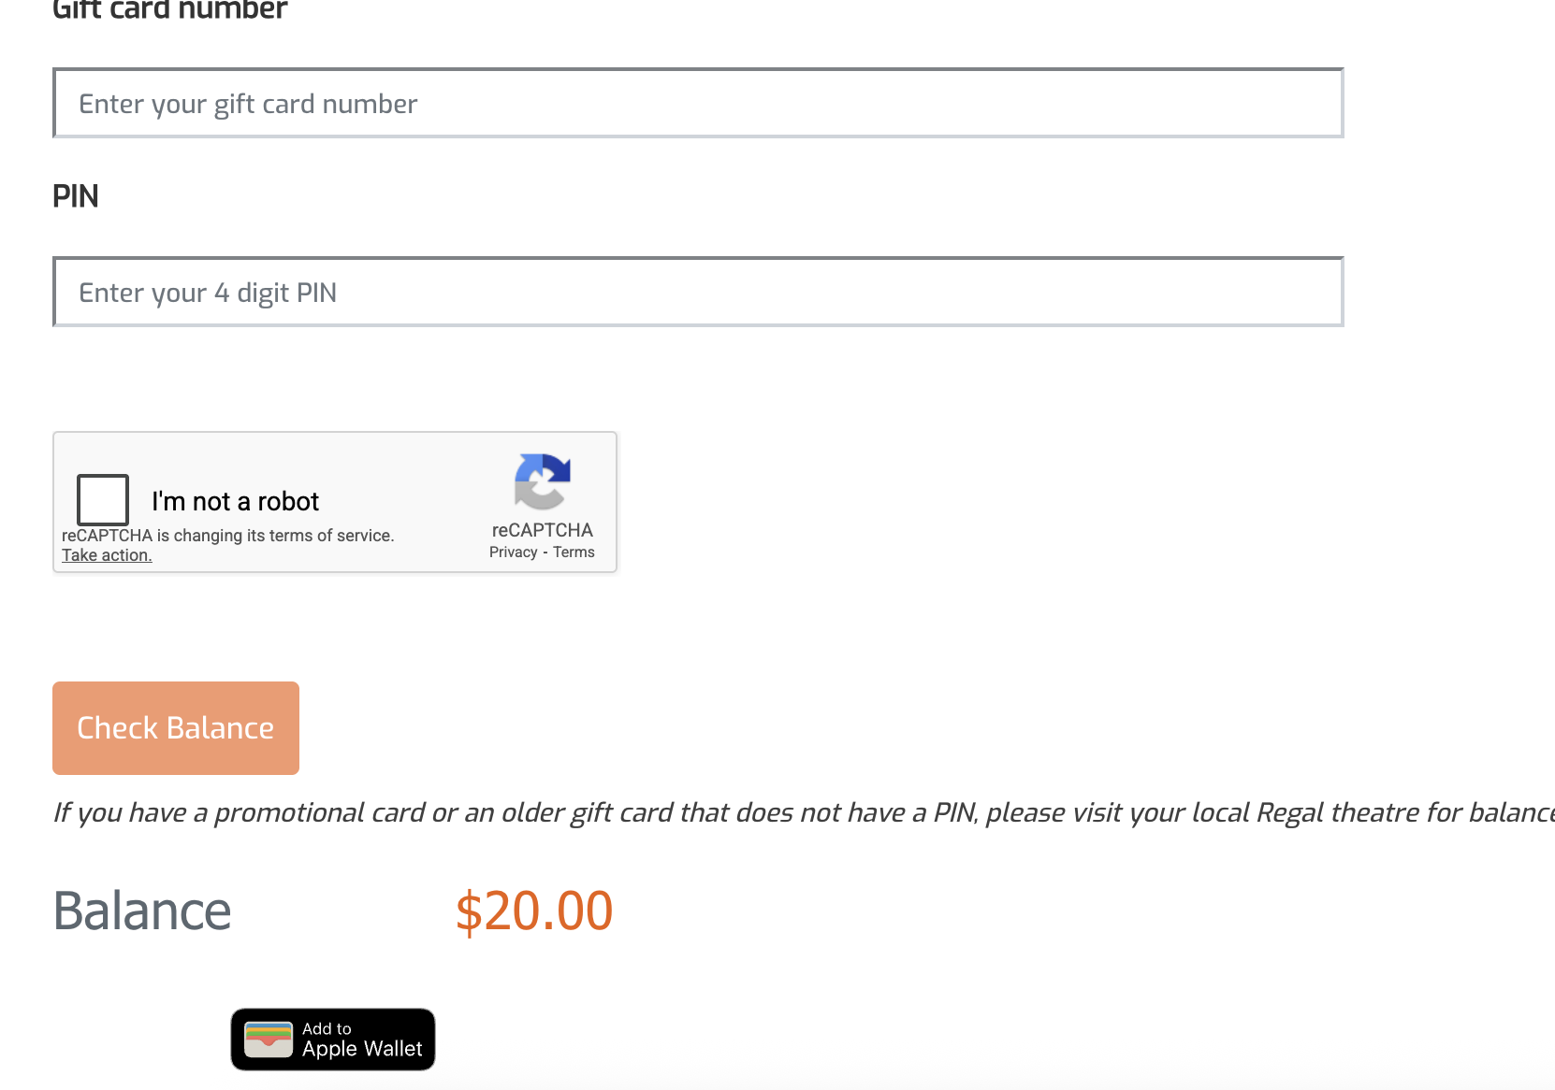Click the reCAPTCHA brand name text
The width and height of the screenshot is (1555, 1090).
[x=542, y=530]
